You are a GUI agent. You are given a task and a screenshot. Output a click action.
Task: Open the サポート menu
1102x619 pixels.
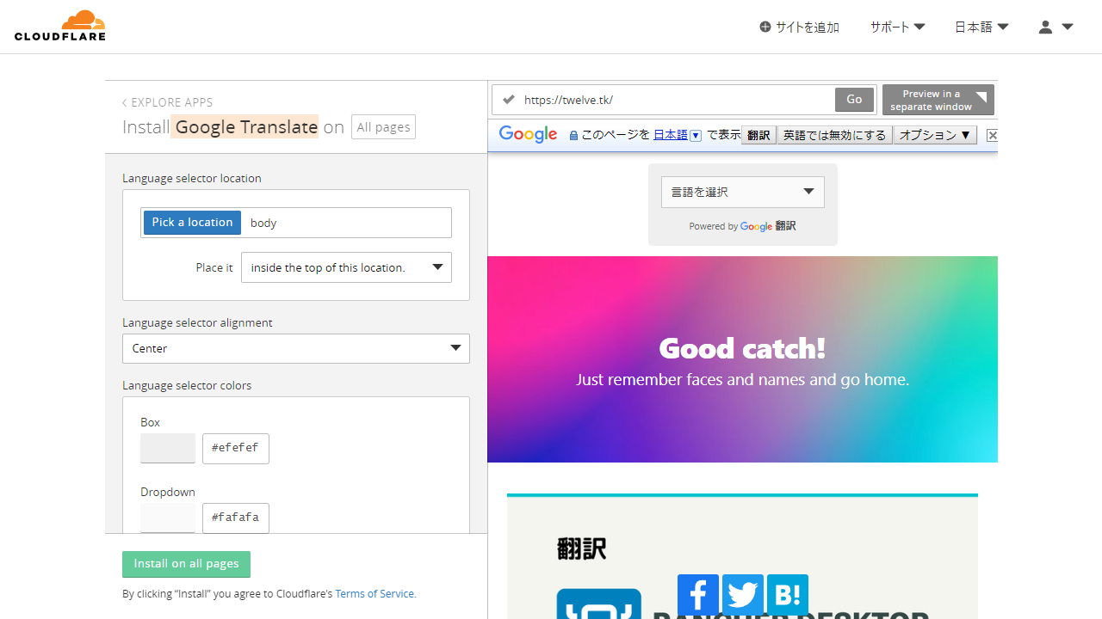click(x=897, y=28)
